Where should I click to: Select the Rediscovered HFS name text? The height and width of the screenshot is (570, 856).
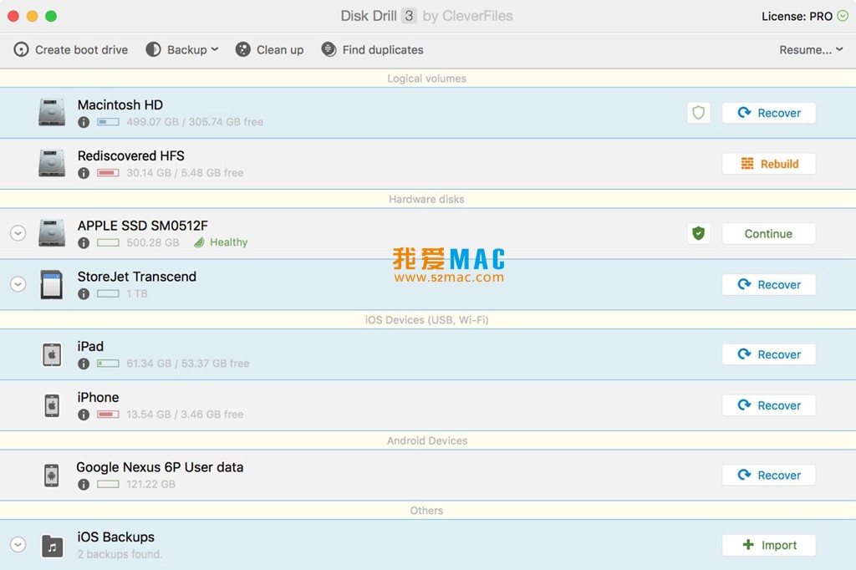131,155
